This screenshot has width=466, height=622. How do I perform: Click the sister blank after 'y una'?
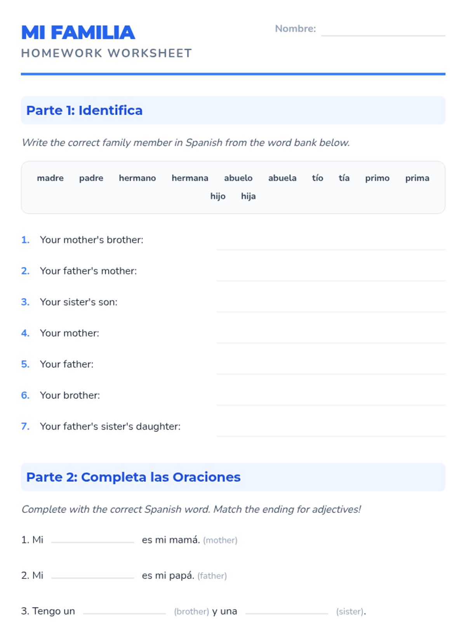287,610
